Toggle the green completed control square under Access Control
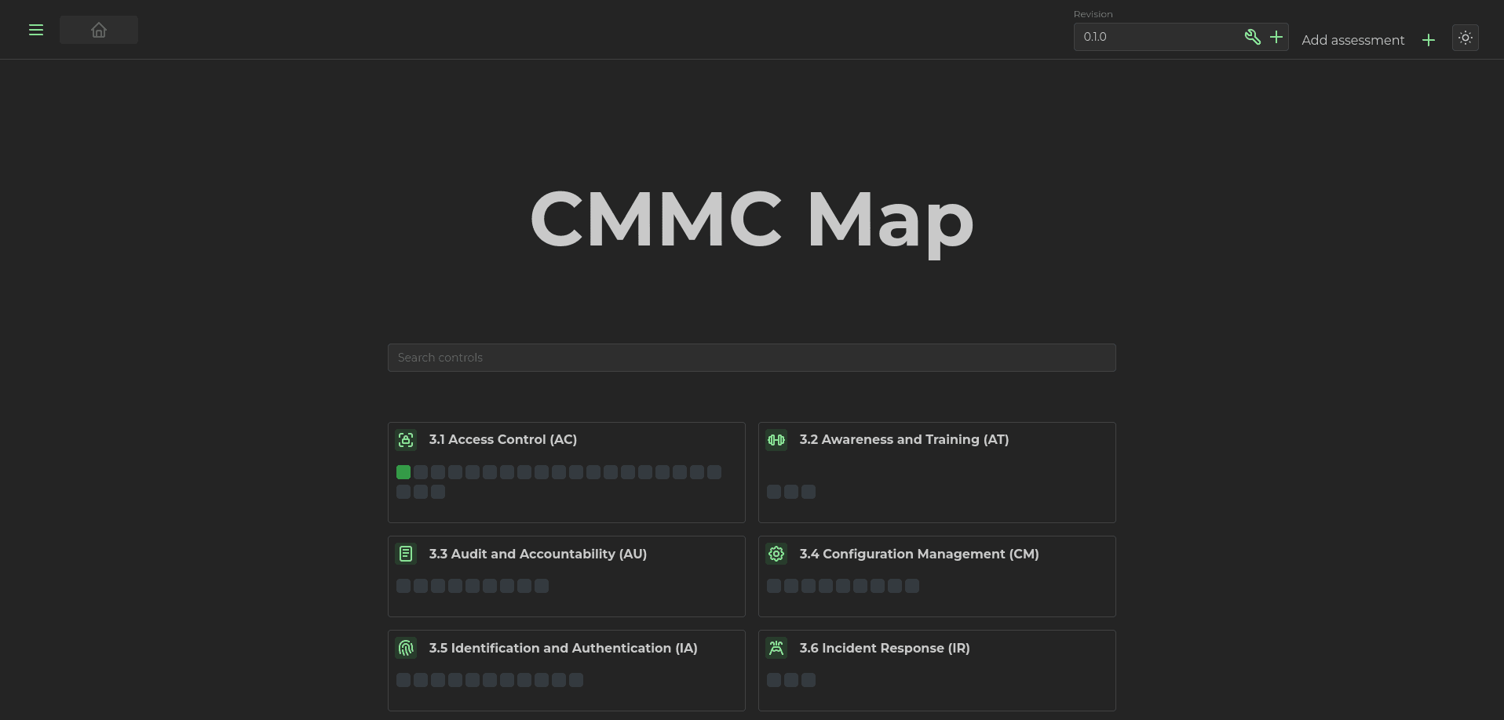 (x=403, y=472)
